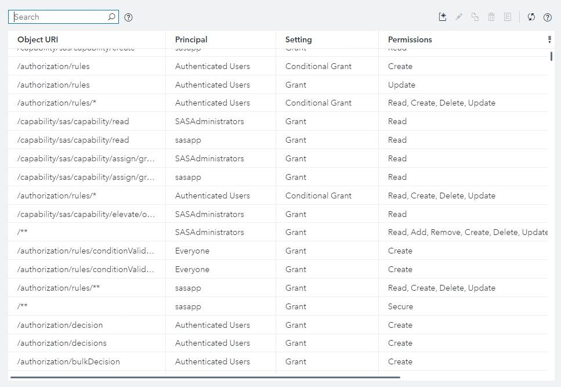The image size is (561, 387).
Task: Open the rule details view icon
Action: 507,17
